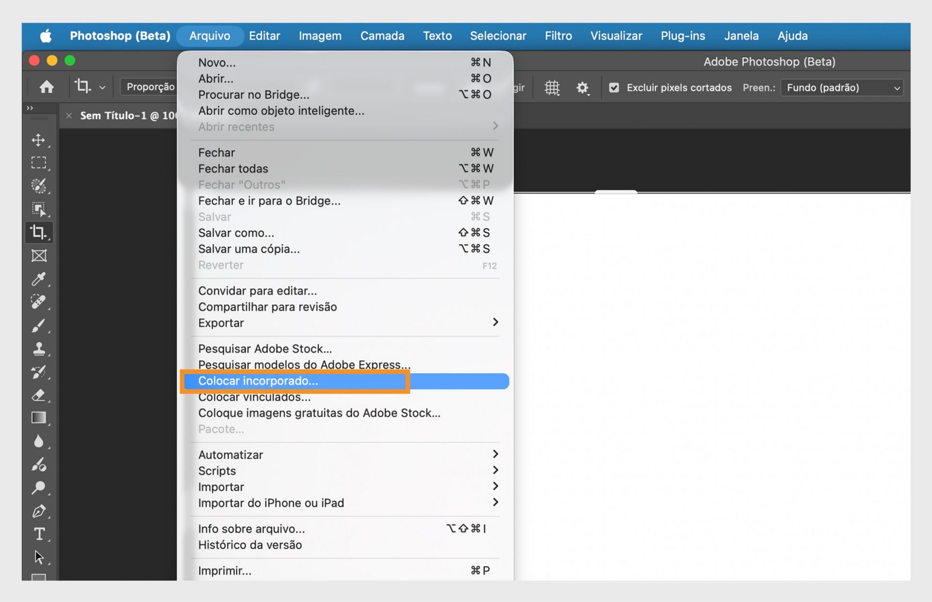Toggle the Frame tool
This screenshot has height=602, width=932.
tap(39, 255)
